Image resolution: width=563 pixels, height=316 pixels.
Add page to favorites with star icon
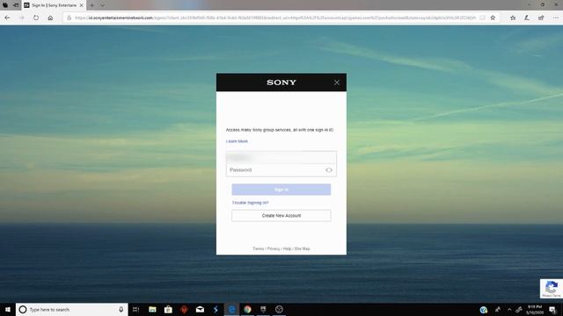pos(493,18)
